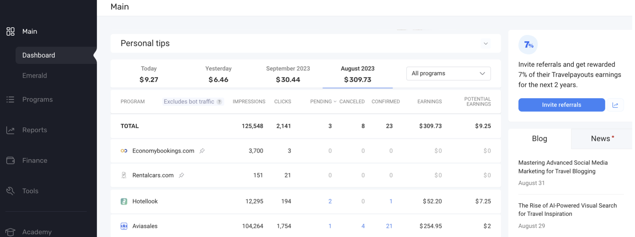Click the Program column header

133,102
